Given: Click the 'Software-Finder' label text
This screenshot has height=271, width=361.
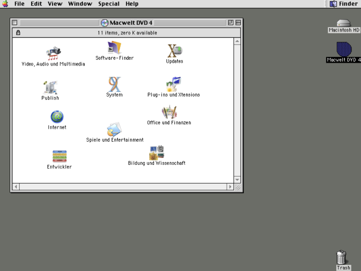Looking at the screenshot, I should pyautogui.click(x=115, y=58).
